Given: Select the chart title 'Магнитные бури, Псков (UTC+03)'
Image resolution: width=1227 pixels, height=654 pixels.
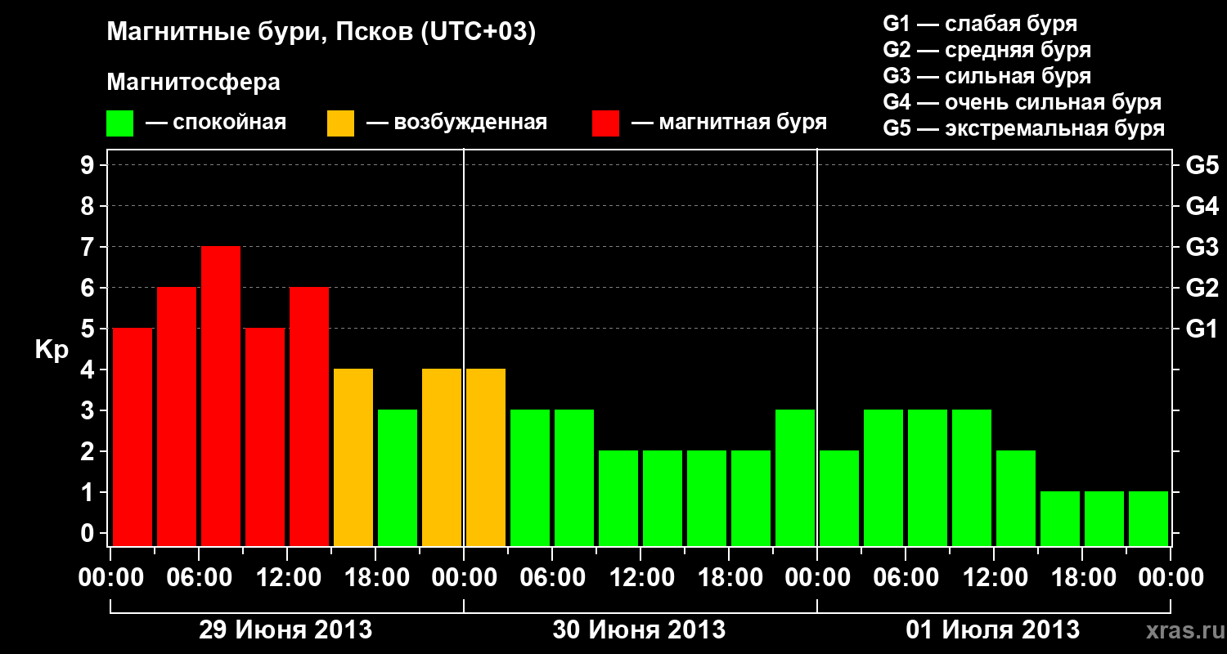Looking at the screenshot, I should 321,33.
